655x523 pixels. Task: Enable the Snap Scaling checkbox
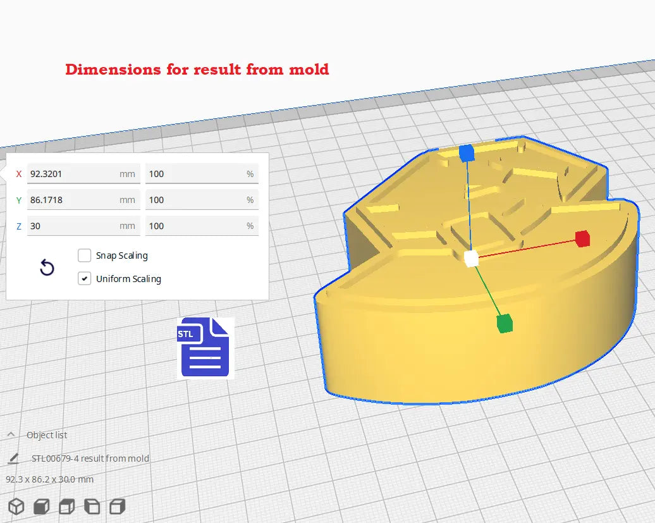pyautogui.click(x=85, y=255)
